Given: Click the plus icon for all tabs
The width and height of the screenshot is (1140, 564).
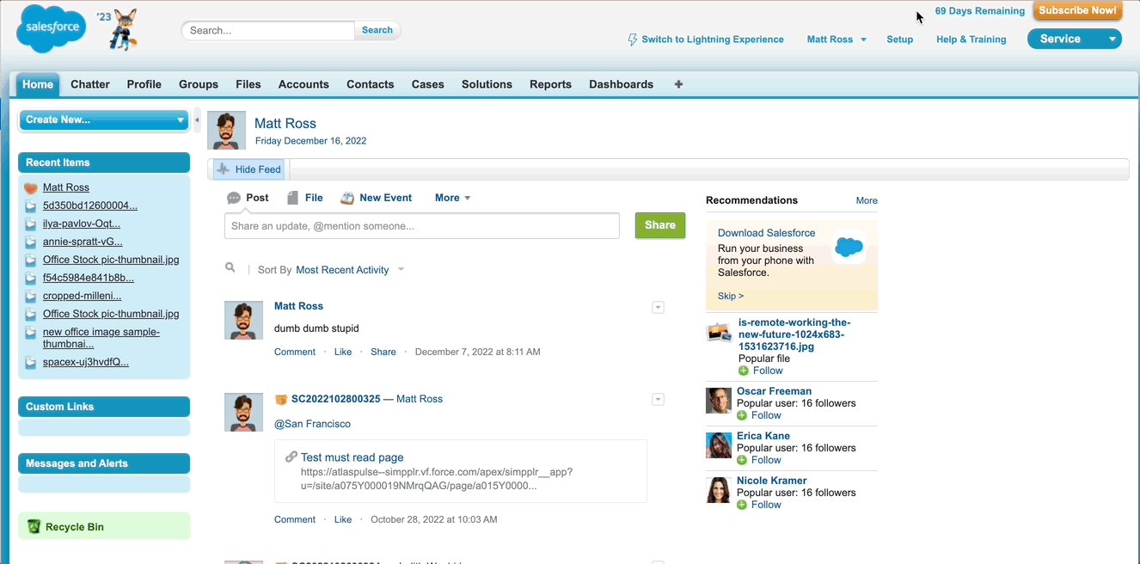Looking at the screenshot, I should point(678,84).
